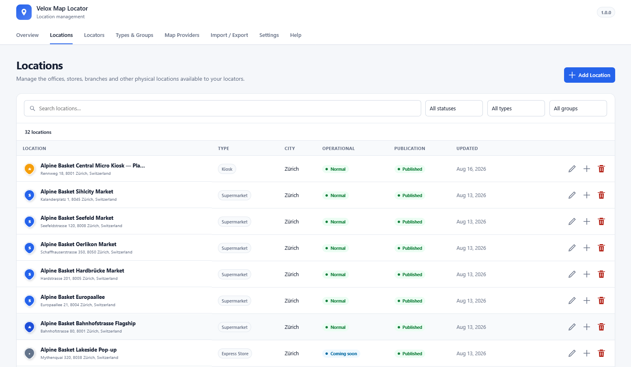Click the Express Store type badge

pyautogui.click(x=235, y=354)
